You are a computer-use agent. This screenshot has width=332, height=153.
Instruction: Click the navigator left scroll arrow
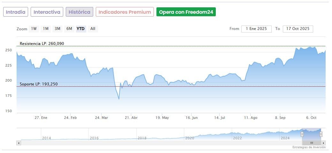point(19,143)
